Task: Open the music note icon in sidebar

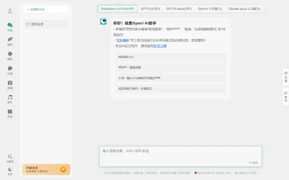Action: click(10, 97)
